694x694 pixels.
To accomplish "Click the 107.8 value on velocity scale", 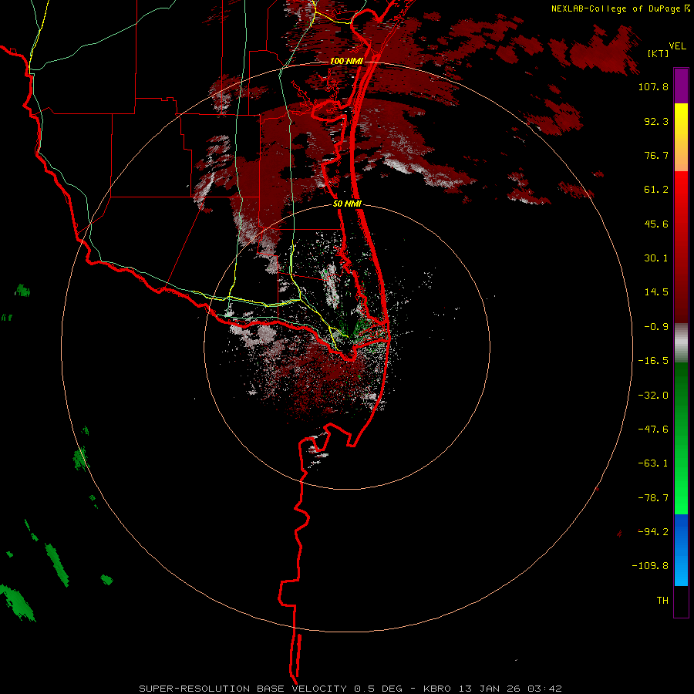I will pyautogui.click(x=653, y=87).
